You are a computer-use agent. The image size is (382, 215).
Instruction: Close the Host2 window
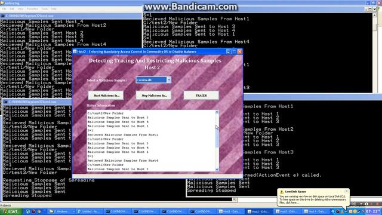[x=240, y=52]
